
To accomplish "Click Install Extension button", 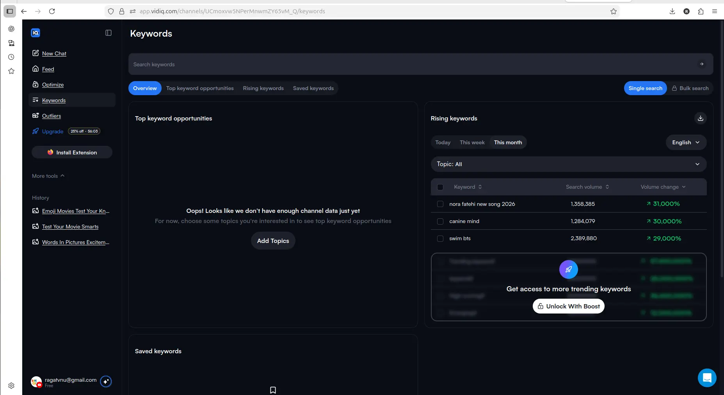I will 72,152.
